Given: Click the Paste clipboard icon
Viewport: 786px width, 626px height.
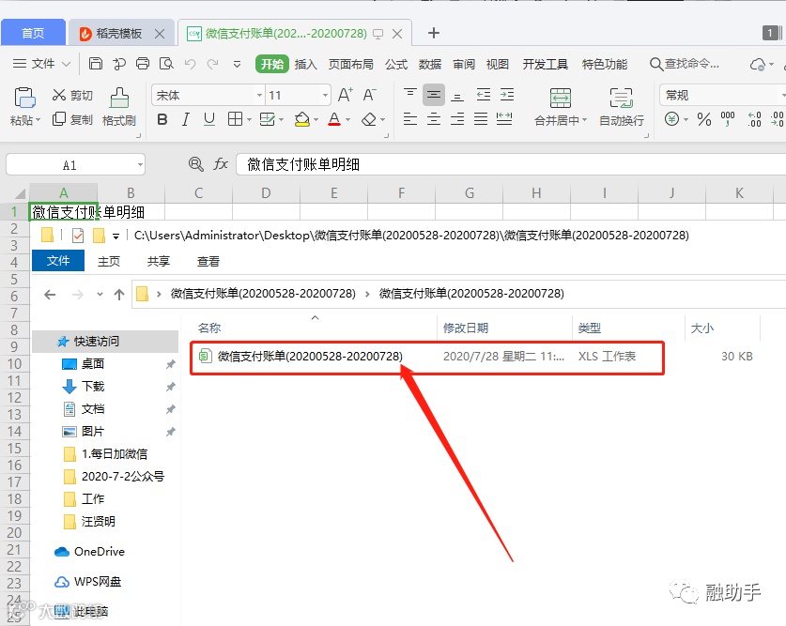Looking at the screenshot, I should (24, 98).
